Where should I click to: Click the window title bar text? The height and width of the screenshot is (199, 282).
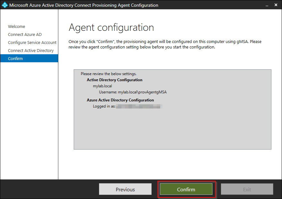[84, 5]
